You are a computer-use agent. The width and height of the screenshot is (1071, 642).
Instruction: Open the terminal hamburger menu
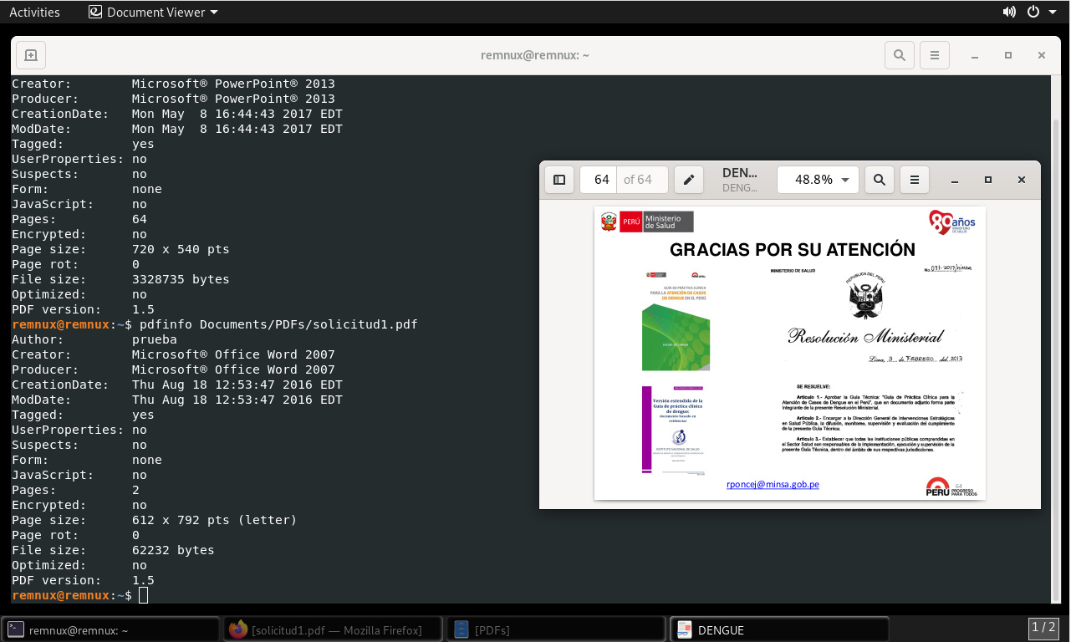click(935, 55)
